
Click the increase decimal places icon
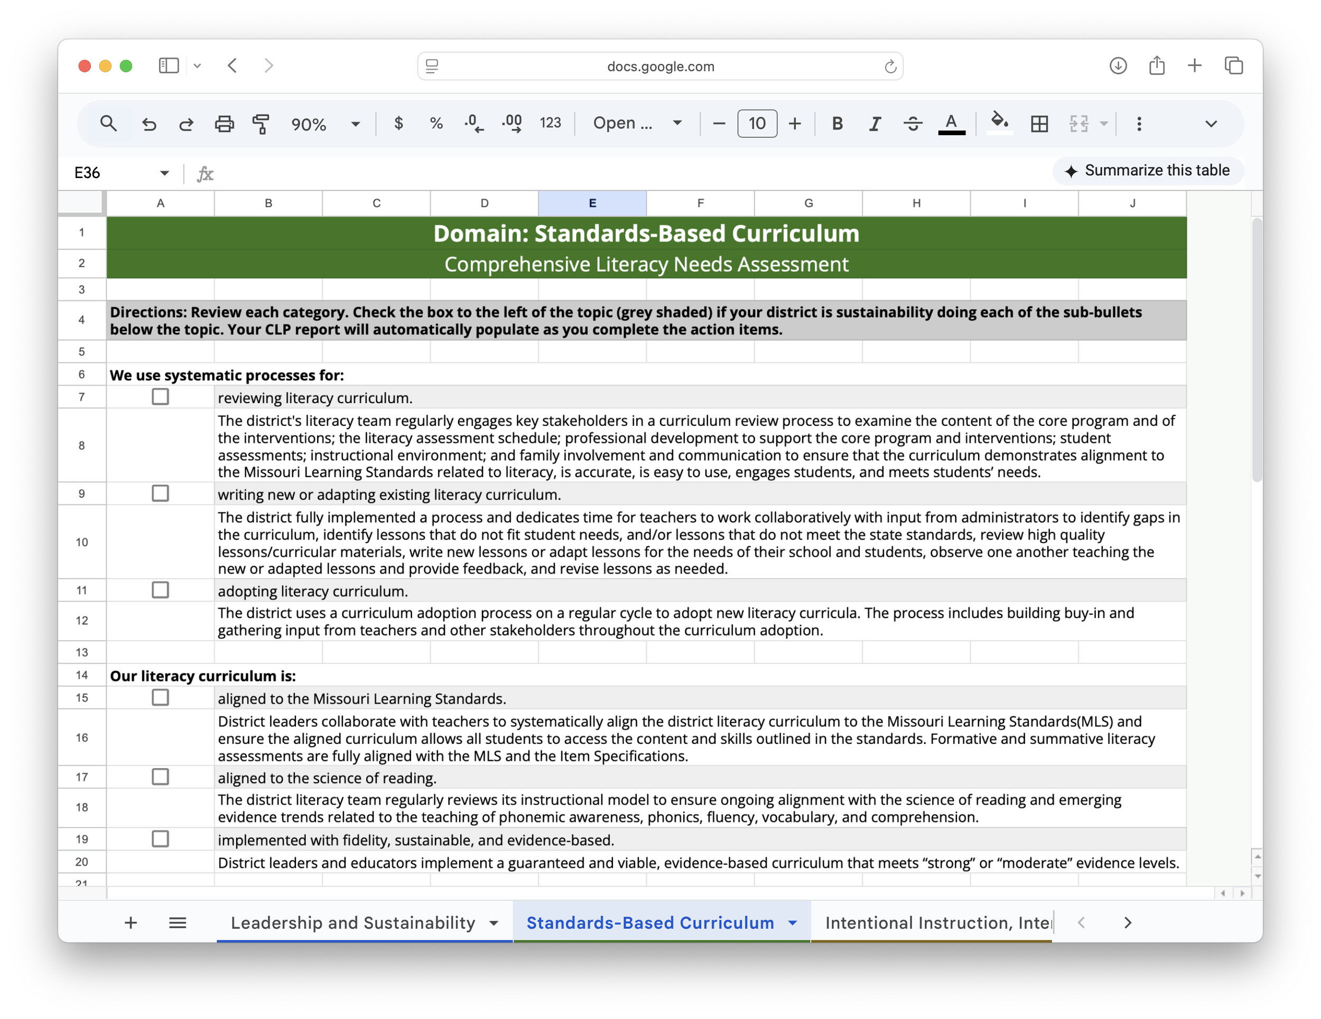coord(511,124)
